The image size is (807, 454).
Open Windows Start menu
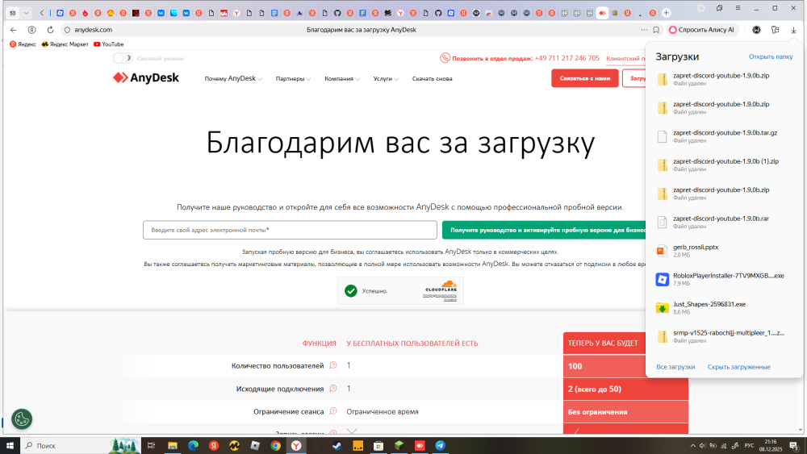pos(10,446)
